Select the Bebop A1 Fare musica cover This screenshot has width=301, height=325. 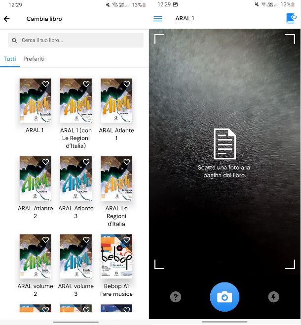[x=116, y=256]
